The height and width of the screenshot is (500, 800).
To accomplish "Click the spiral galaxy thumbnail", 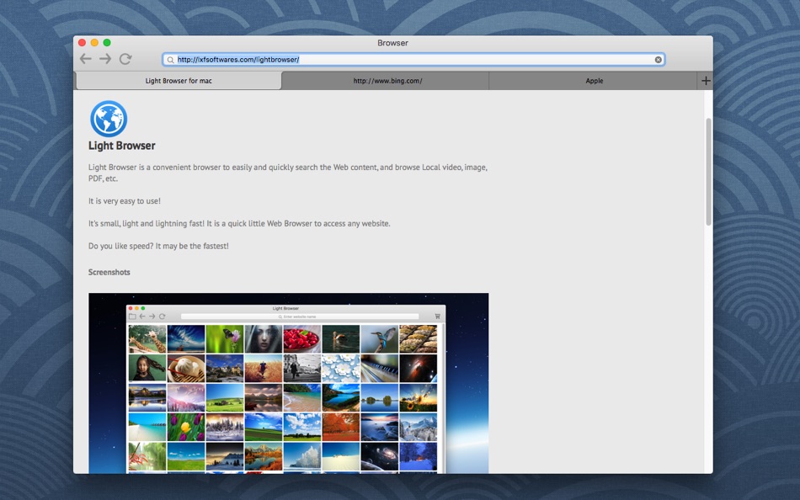I will [379, 456].
